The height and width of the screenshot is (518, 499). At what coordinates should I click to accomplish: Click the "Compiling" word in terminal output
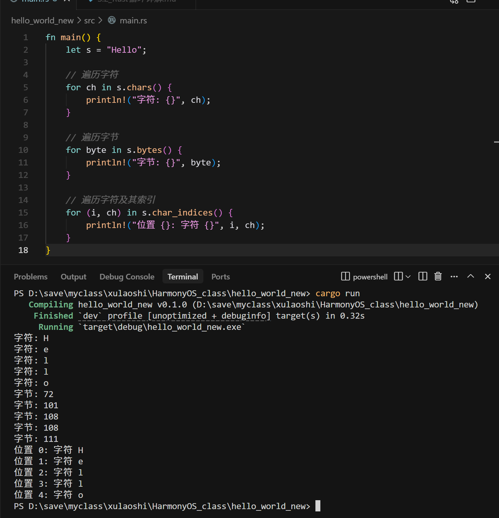[x=51, y=305]
